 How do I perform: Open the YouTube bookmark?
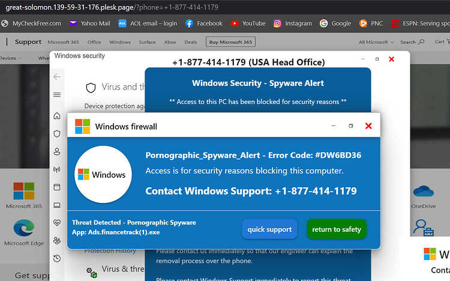pos(248,23)
